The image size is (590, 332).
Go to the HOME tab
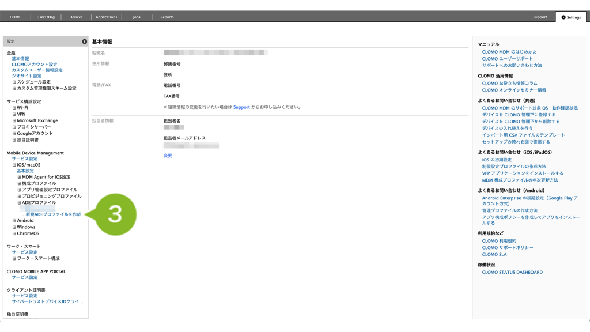point(15,17)
